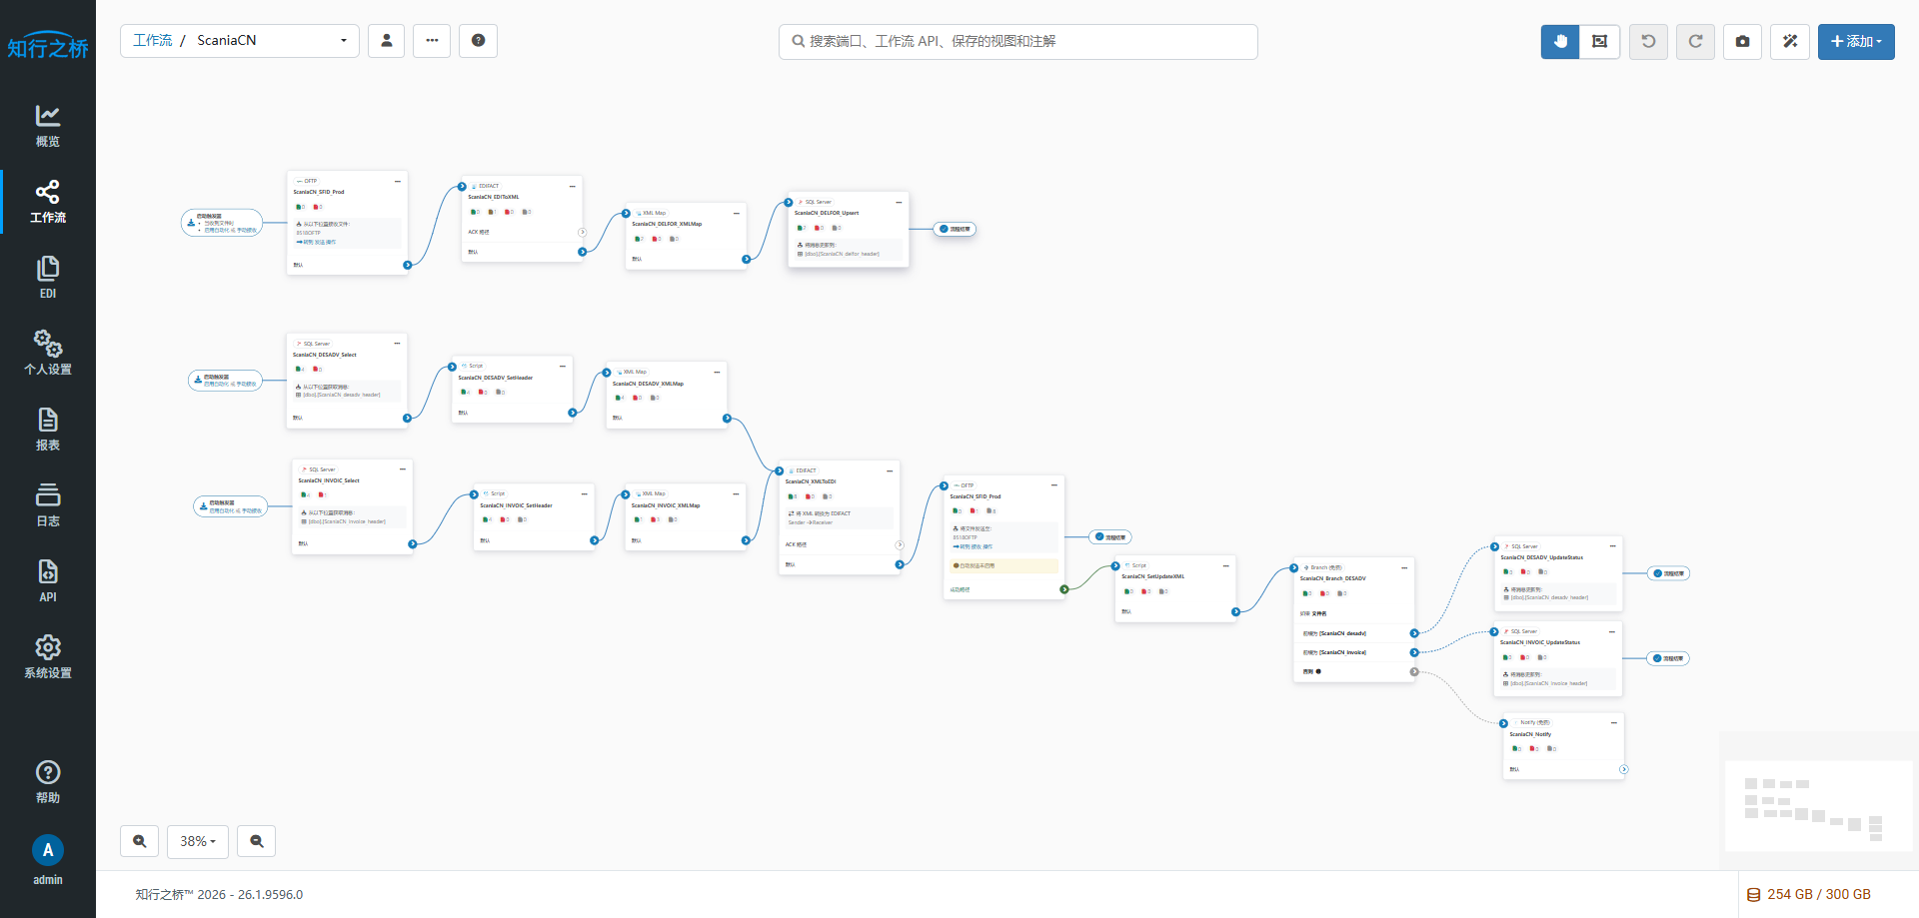This screenshot has height=918, width=1919.
Task: Click the 工作流 breadcrumb link
Action: click(153, 41)
